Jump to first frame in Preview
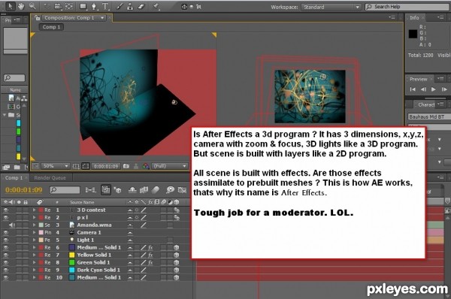 (x=413, y=89)
